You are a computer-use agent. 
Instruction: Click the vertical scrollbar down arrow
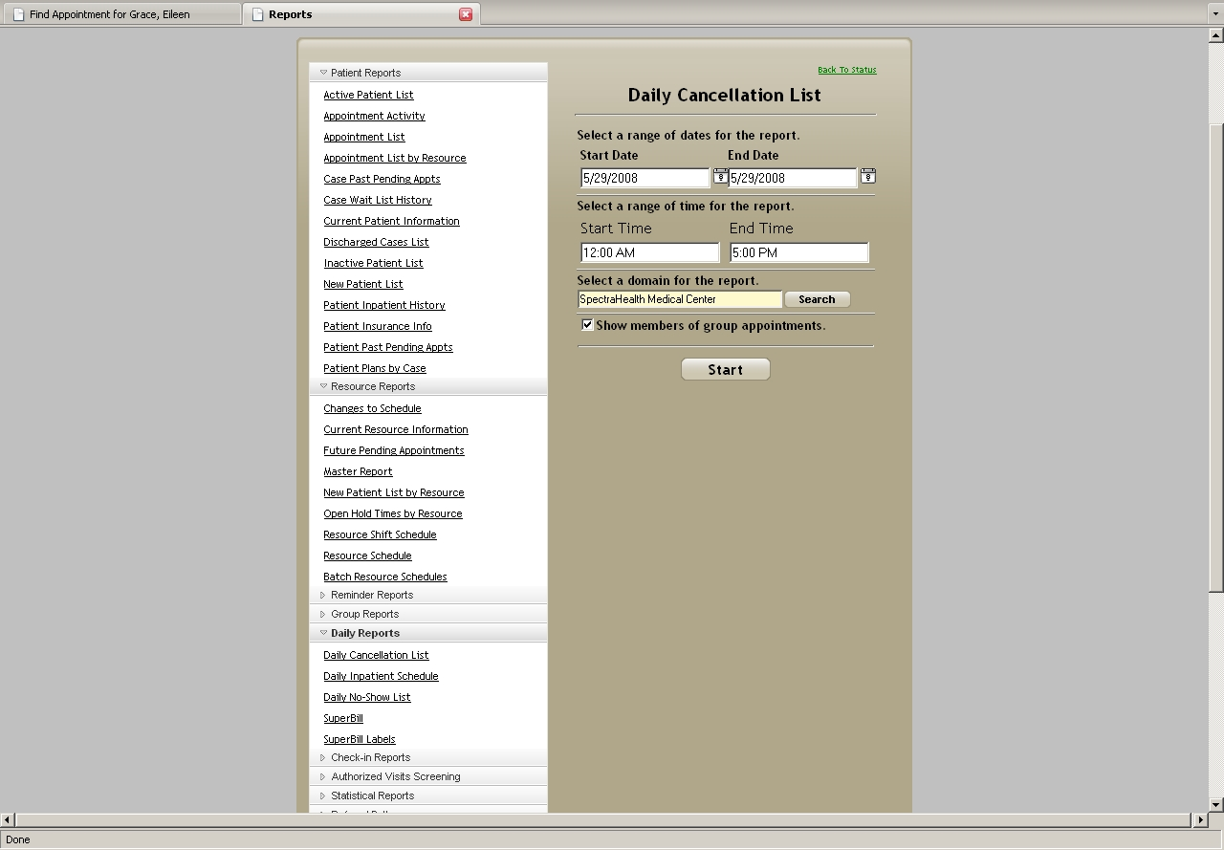point(1216,805)
